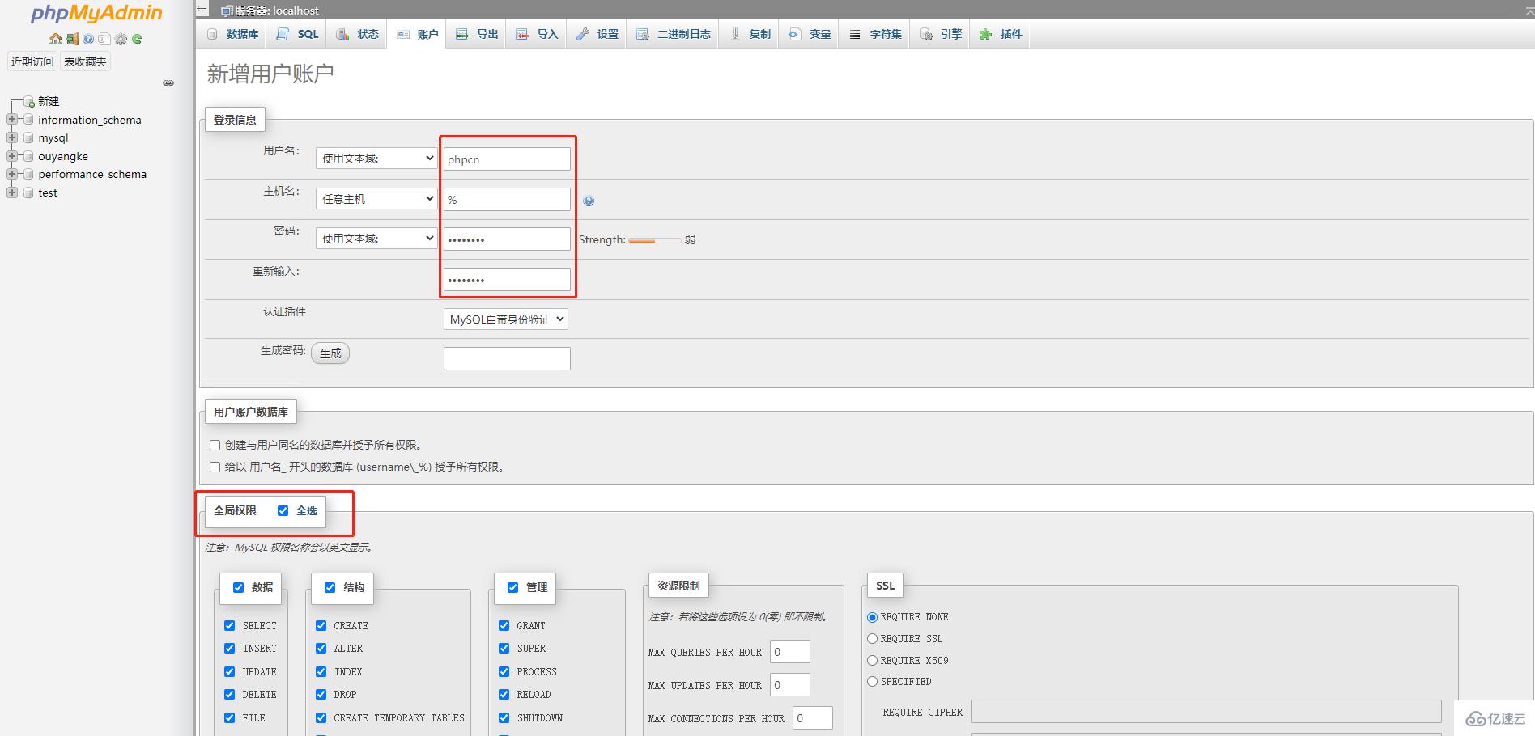The height and width of the screenshot is (736, 1535).
Task: Select the REQUIRE X509 radio button
Action: click(872, 660)
